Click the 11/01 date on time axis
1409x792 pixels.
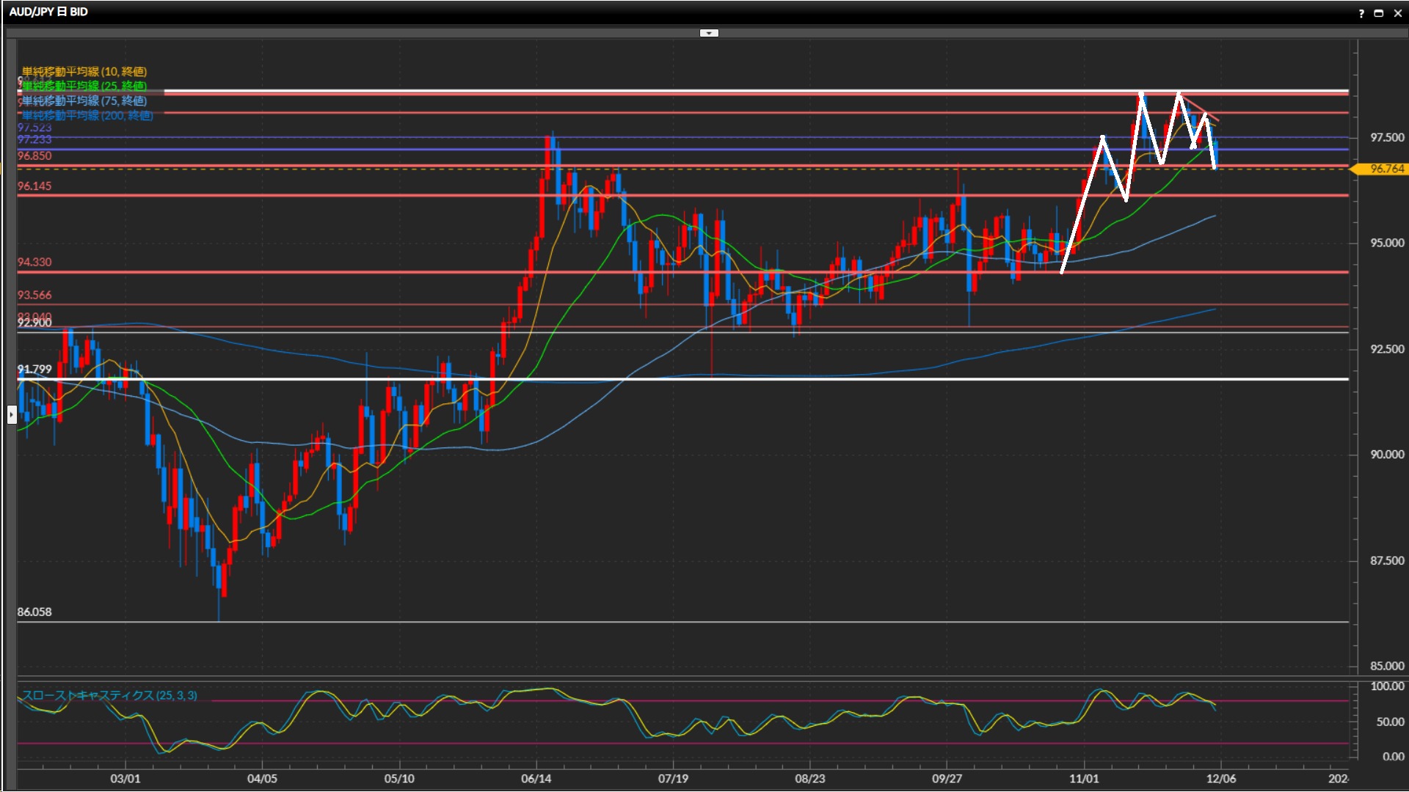(1084, 779)
